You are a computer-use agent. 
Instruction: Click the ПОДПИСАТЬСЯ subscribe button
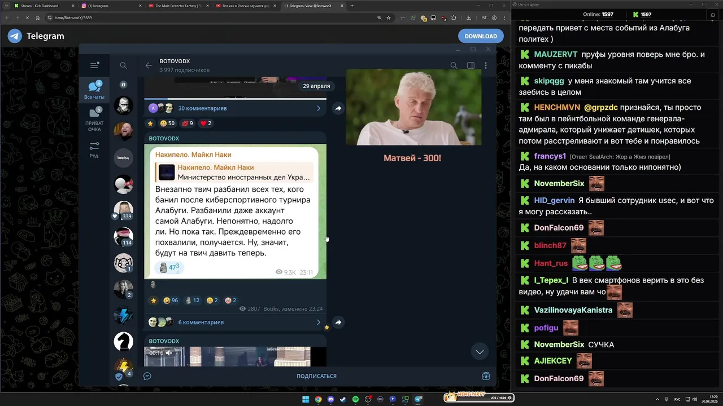316,376
